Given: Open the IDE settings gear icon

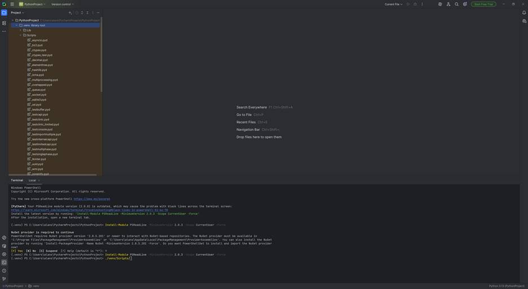Looking at the screenshot, I should coord(465,4).
